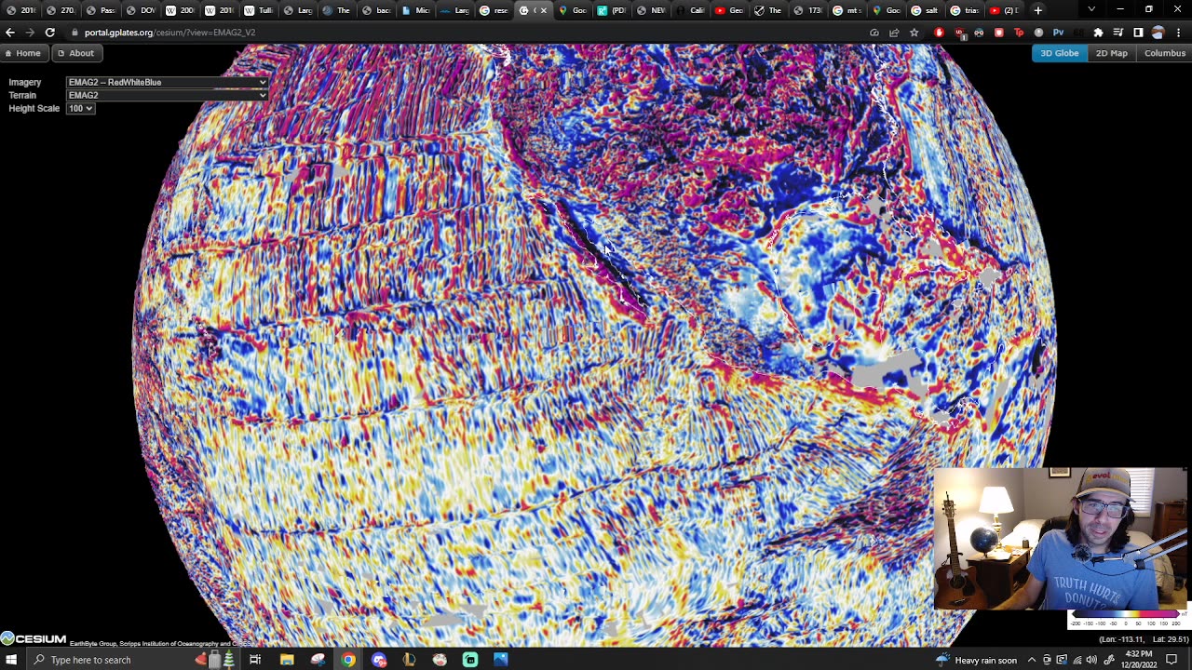The height and width of the screenshot is (670, 1192).
Task: Open the red Pocket extension icon
Action: pos(999,33)
